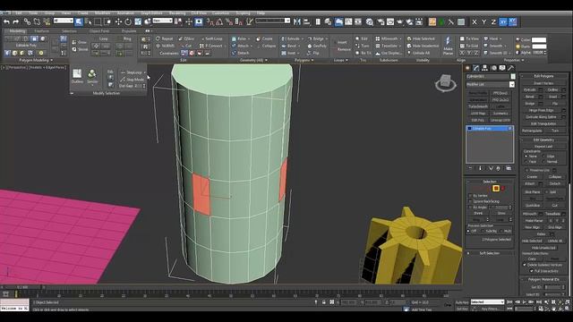Select the Edge constraint radio button
Viewport: 573px width, 322px height.
544,157
